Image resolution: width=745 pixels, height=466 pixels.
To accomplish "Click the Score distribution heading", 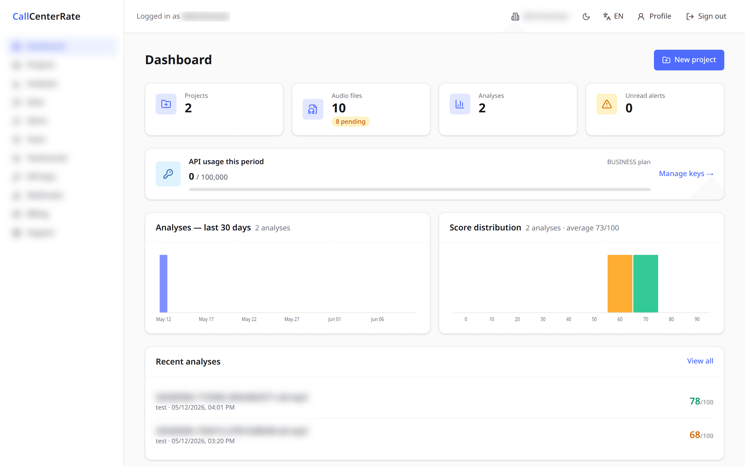I will coord(485,228).
